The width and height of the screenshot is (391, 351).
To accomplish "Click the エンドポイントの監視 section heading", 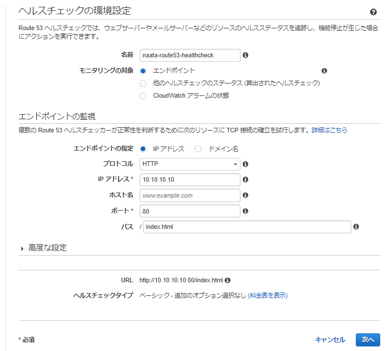I will click(57, 116).
